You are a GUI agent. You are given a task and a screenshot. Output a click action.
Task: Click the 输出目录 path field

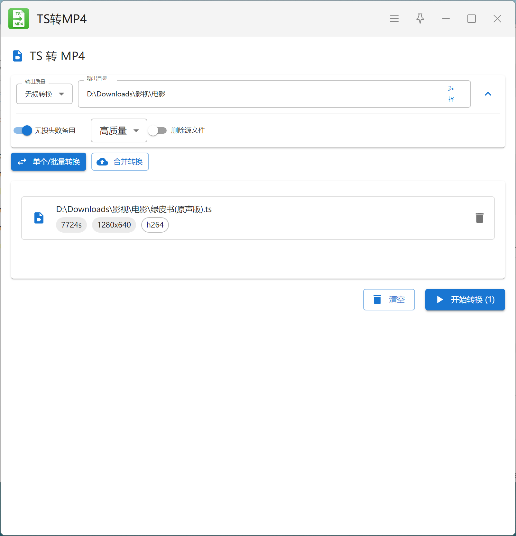257,94
